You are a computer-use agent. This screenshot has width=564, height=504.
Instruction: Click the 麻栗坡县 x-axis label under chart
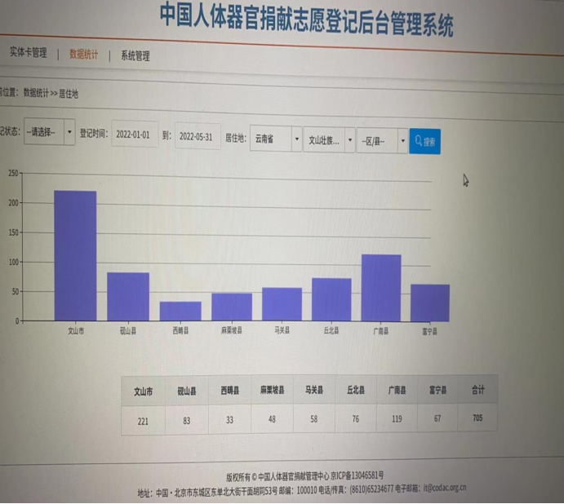point(232,330)
